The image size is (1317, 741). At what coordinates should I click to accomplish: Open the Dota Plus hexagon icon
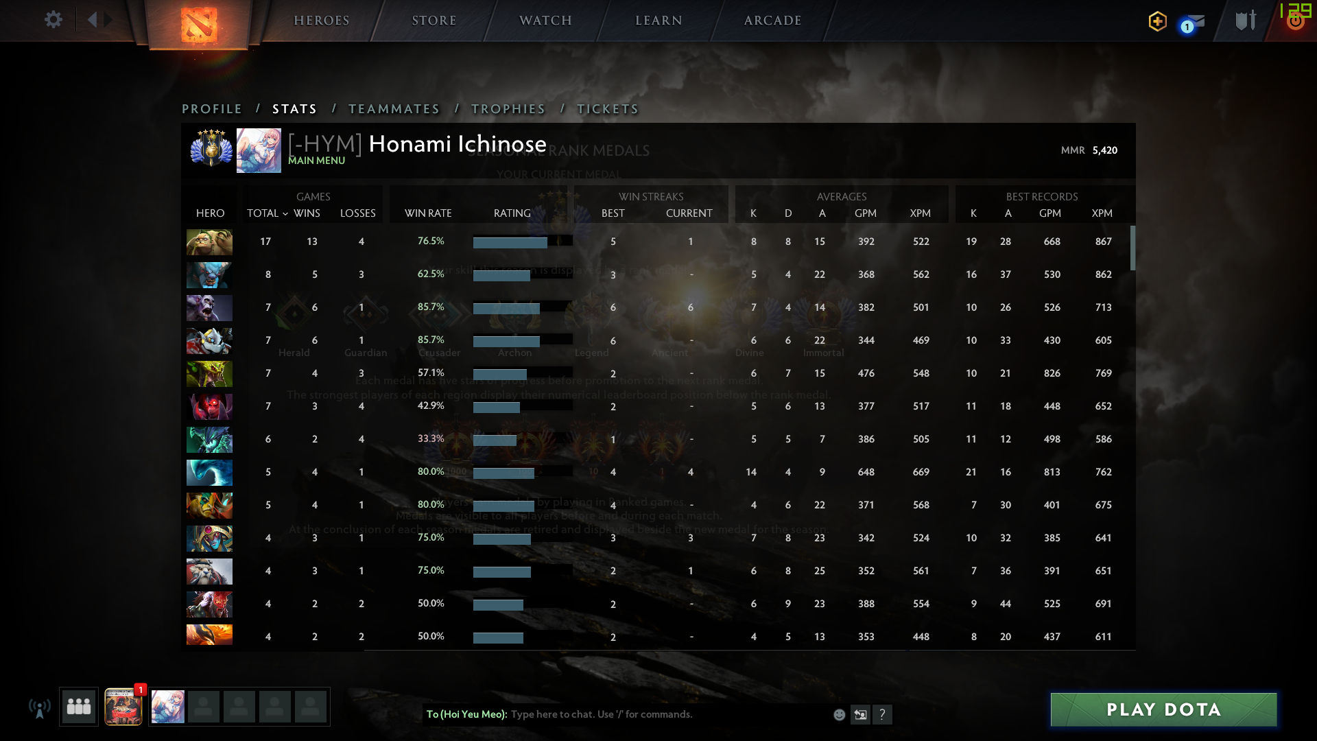coord(1157,21)
